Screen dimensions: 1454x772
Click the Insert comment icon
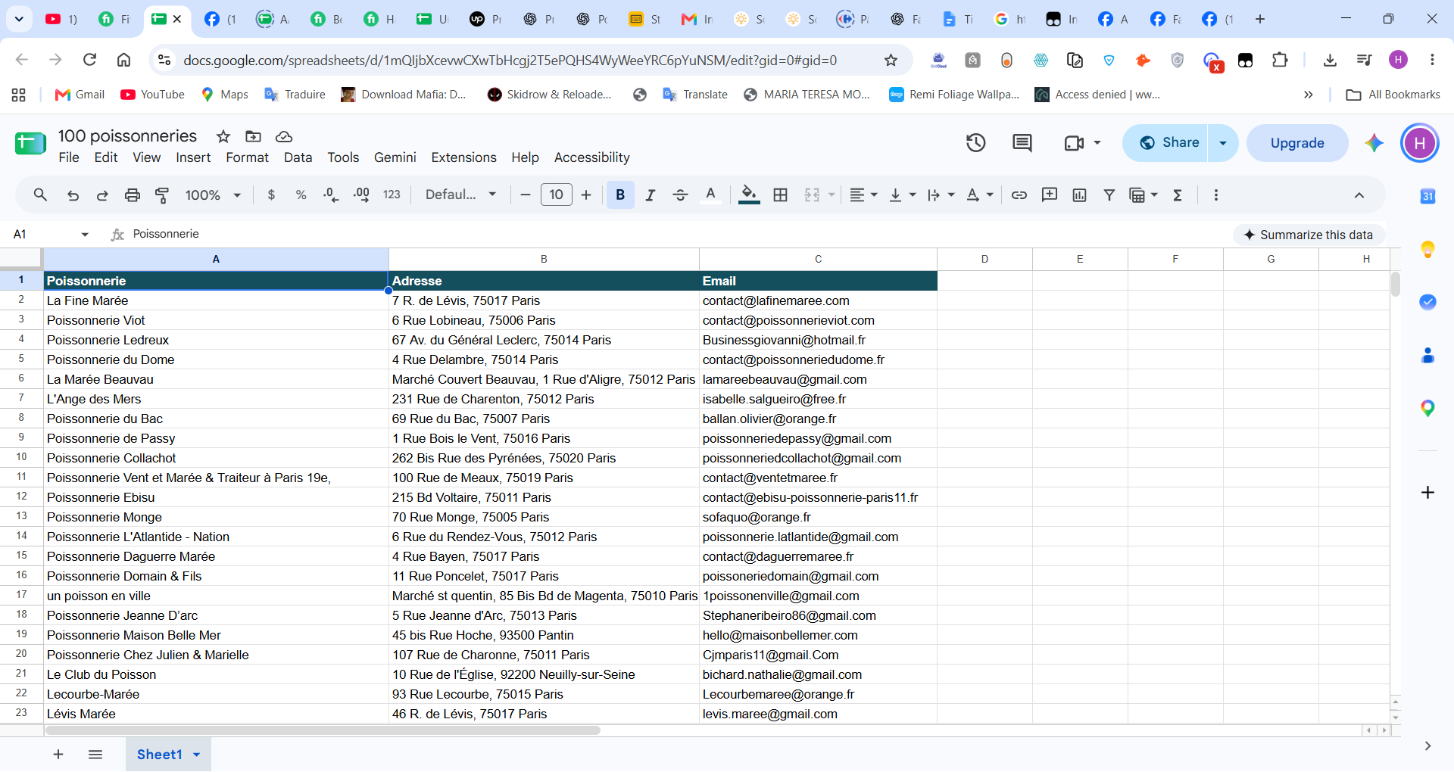(1050, 195)
